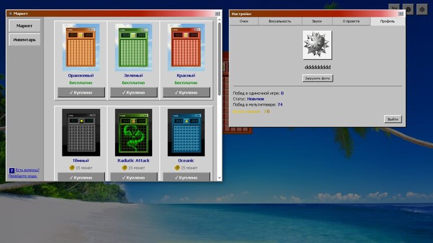433x243 pixels.
Task: Follow the 'Перейдите сюда' link
Action: (x=23, y=176)
